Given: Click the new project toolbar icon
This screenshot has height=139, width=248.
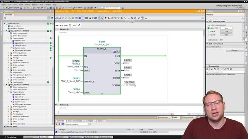Looking at the screenshot, I should 3,8.
